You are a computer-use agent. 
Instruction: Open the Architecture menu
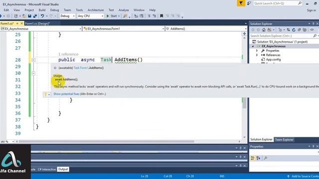click(95, 10)
